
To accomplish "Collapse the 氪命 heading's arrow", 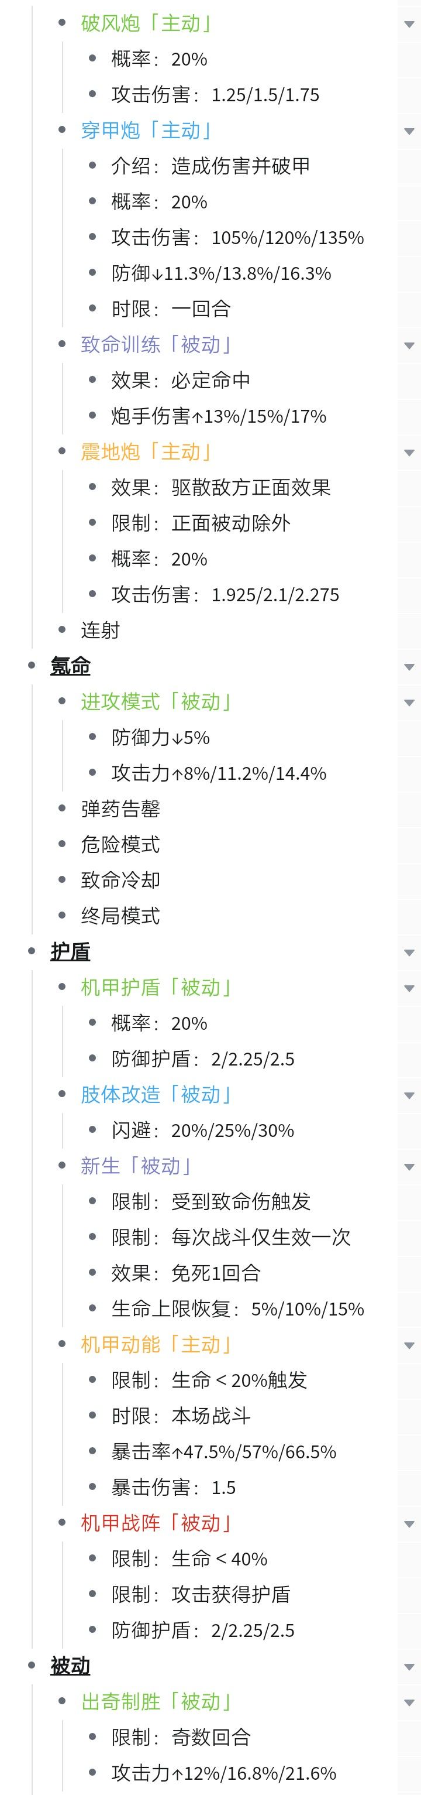I will click(x=409, y=667).
